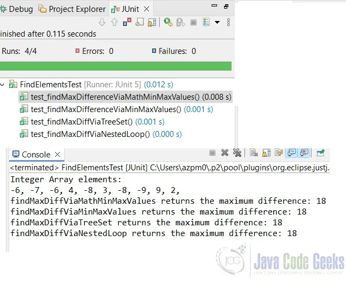
Task: Toggle Show Skipped Tests Only icon
Action: 139,22
